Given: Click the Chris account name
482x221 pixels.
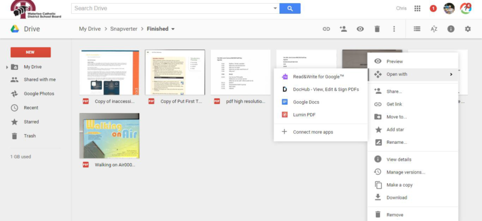Looking at the screenshot, I should pos(401,8).
